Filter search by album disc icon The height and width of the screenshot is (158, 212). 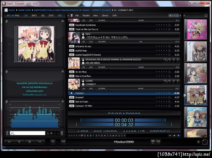tap(51, 133)
